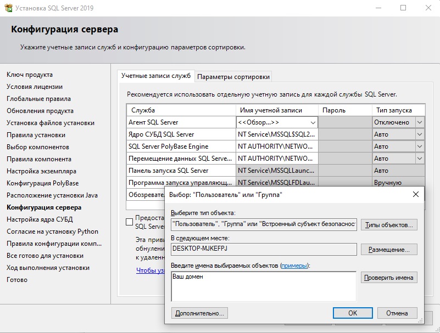Select the Выбор компонентов step
The width and height of the screenshot is (440, 333).
[x=38, y=147]
